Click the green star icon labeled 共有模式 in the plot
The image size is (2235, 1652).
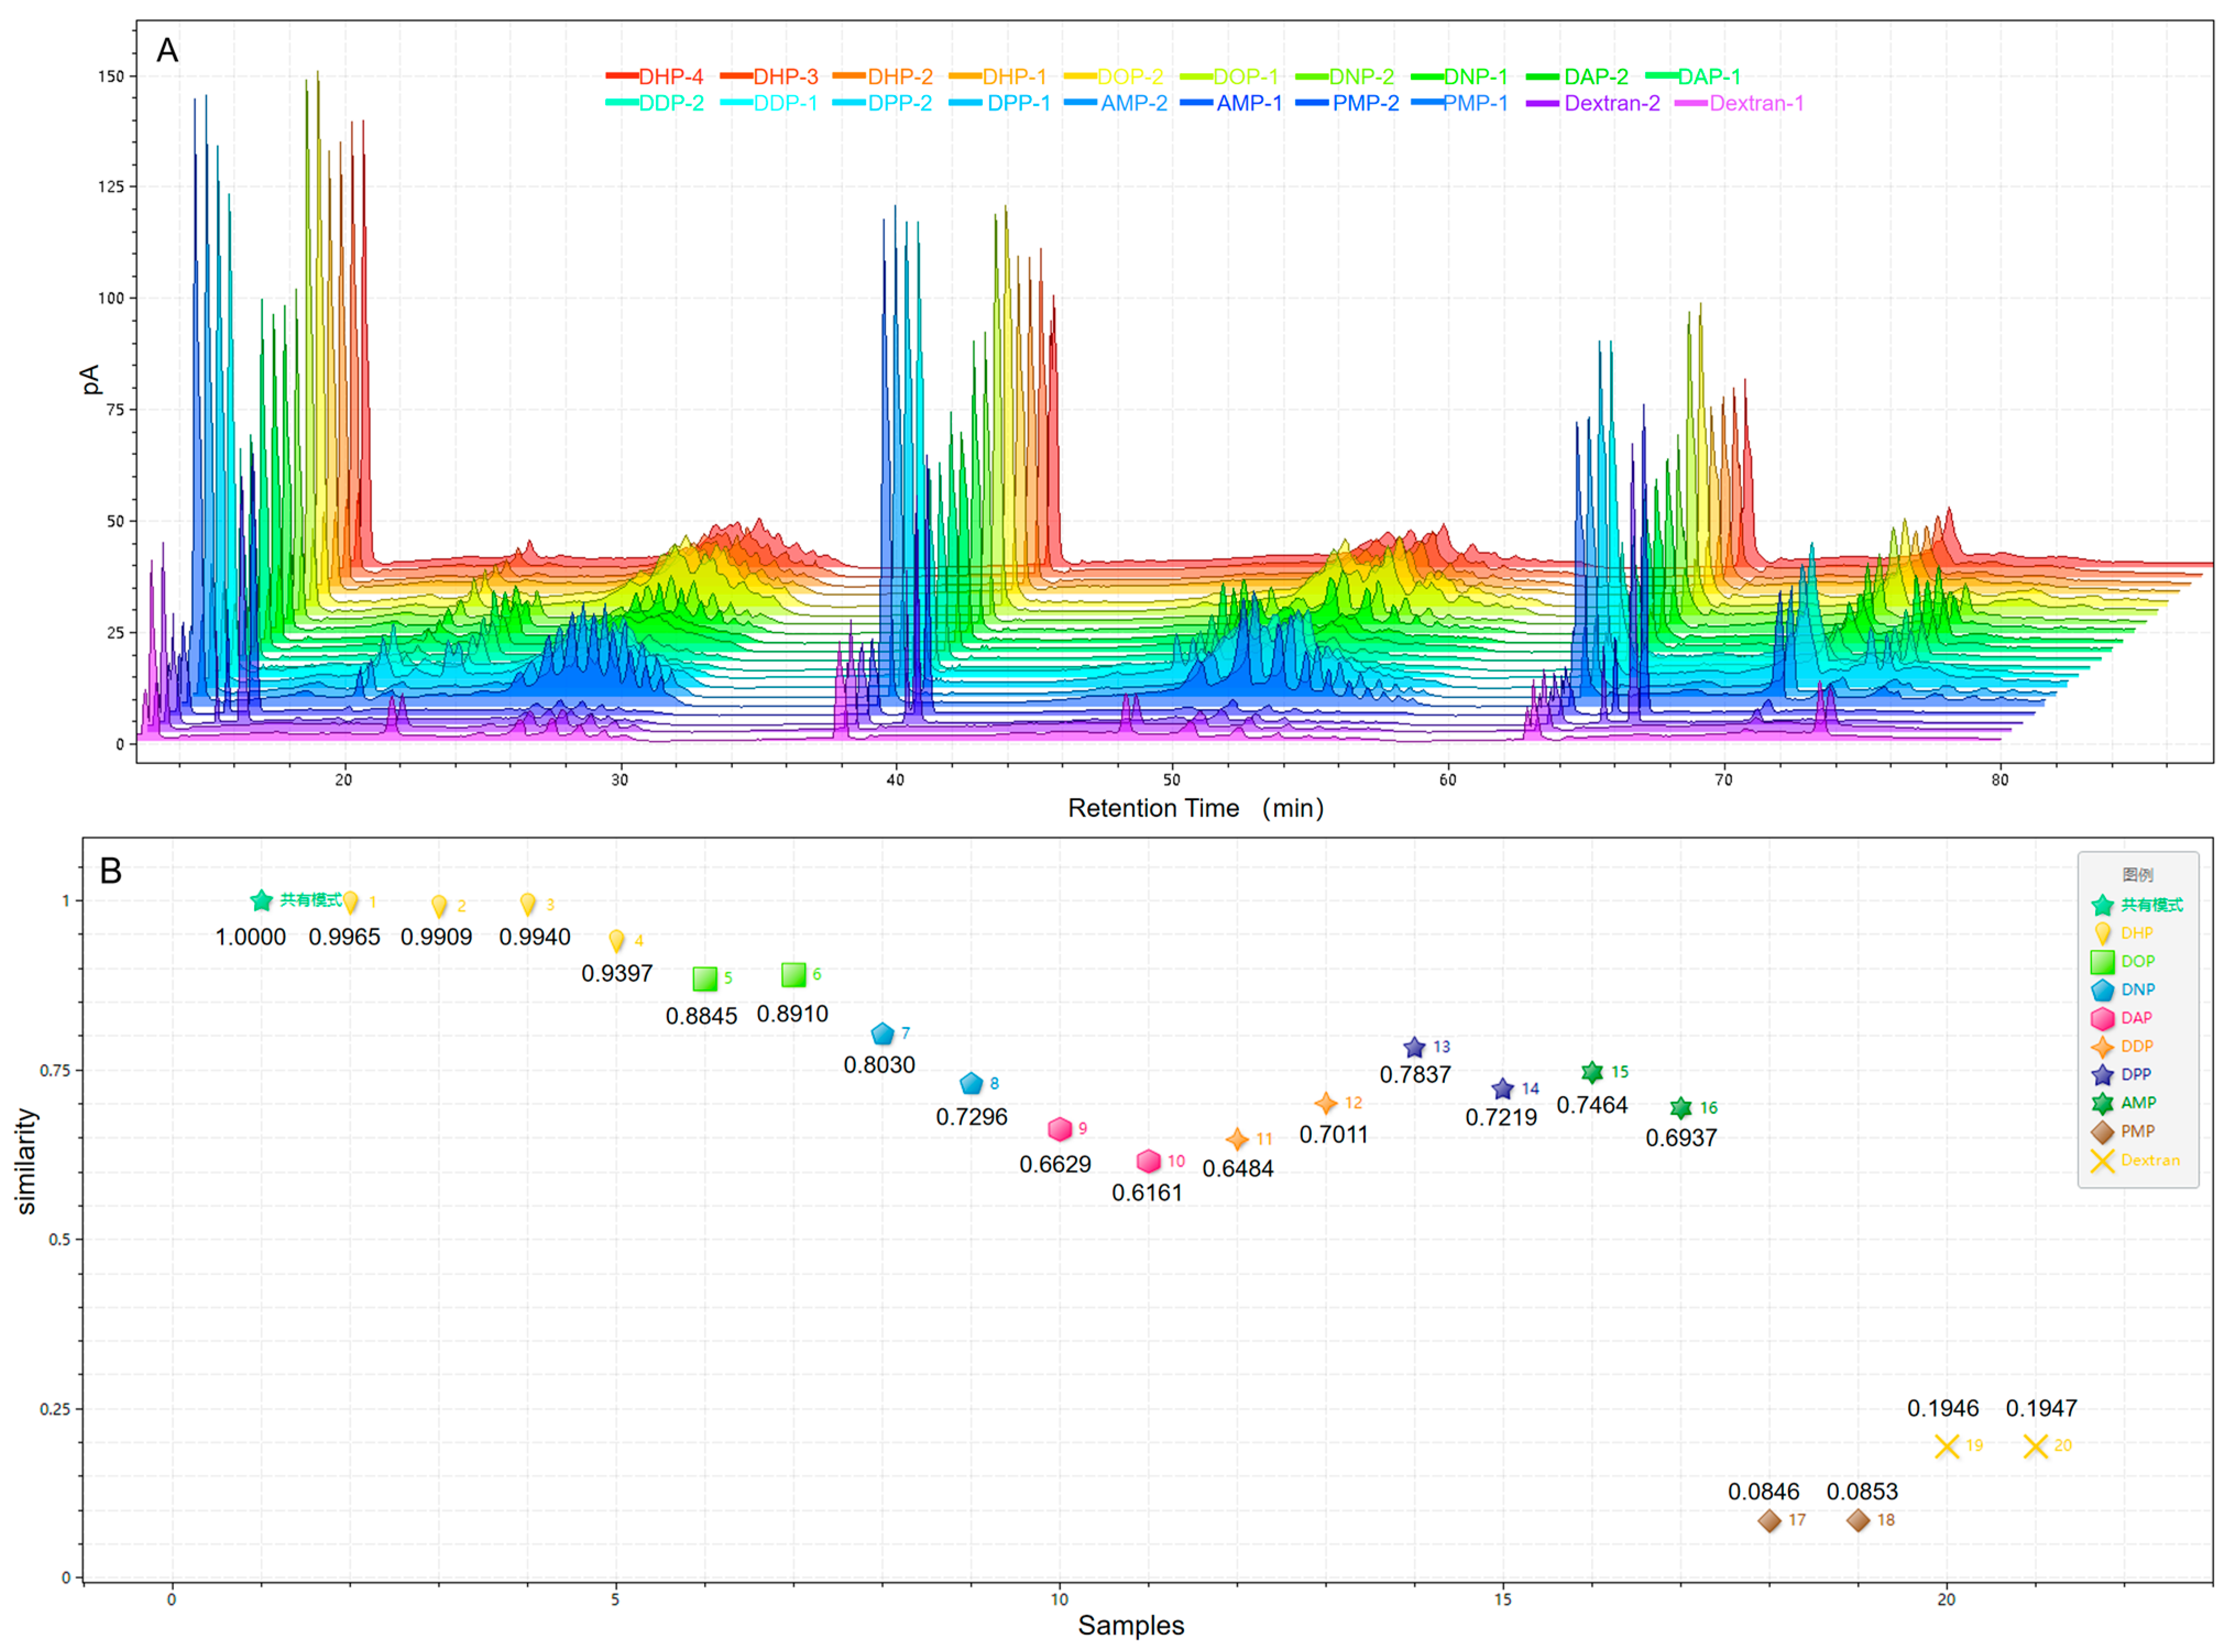261,901
